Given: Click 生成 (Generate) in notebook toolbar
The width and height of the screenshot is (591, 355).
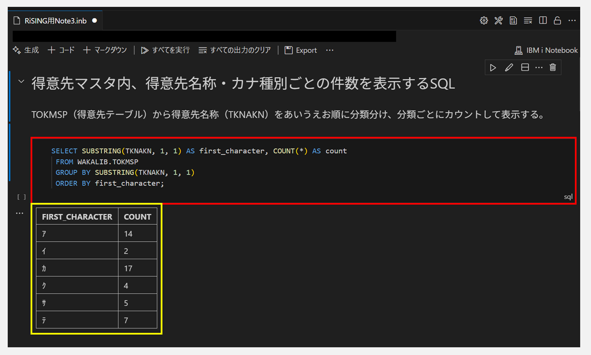Looking at the screenshot, I should coord(26,50).
